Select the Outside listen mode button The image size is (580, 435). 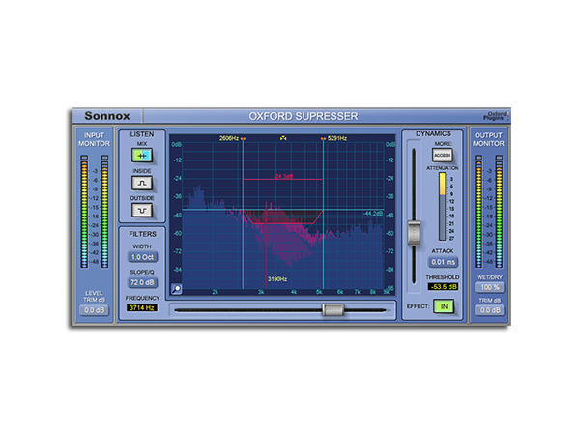[142, 211]
